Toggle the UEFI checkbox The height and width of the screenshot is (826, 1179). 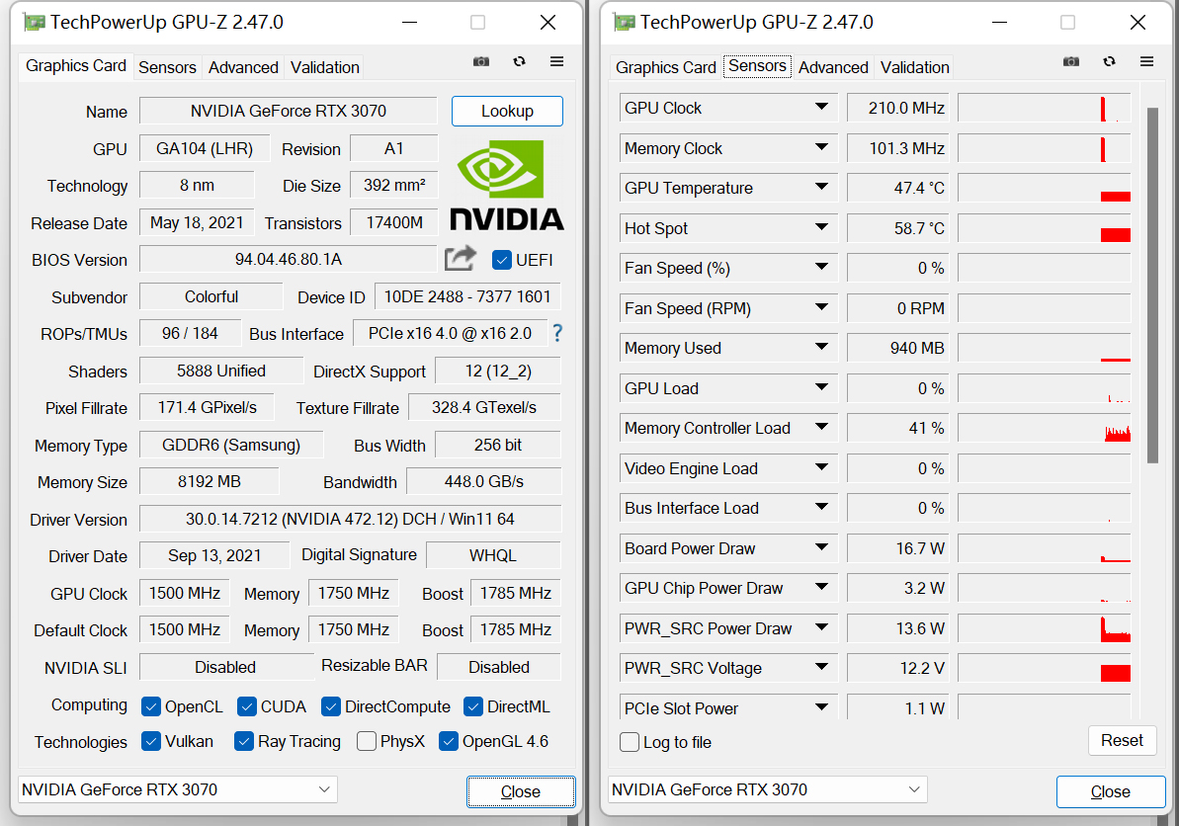click(x=501, y=260)
